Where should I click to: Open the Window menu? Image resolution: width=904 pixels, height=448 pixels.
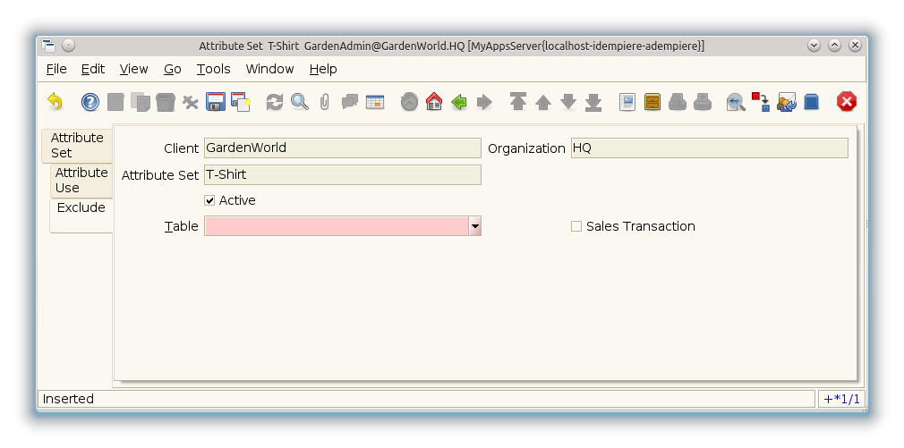coord(269,69)
